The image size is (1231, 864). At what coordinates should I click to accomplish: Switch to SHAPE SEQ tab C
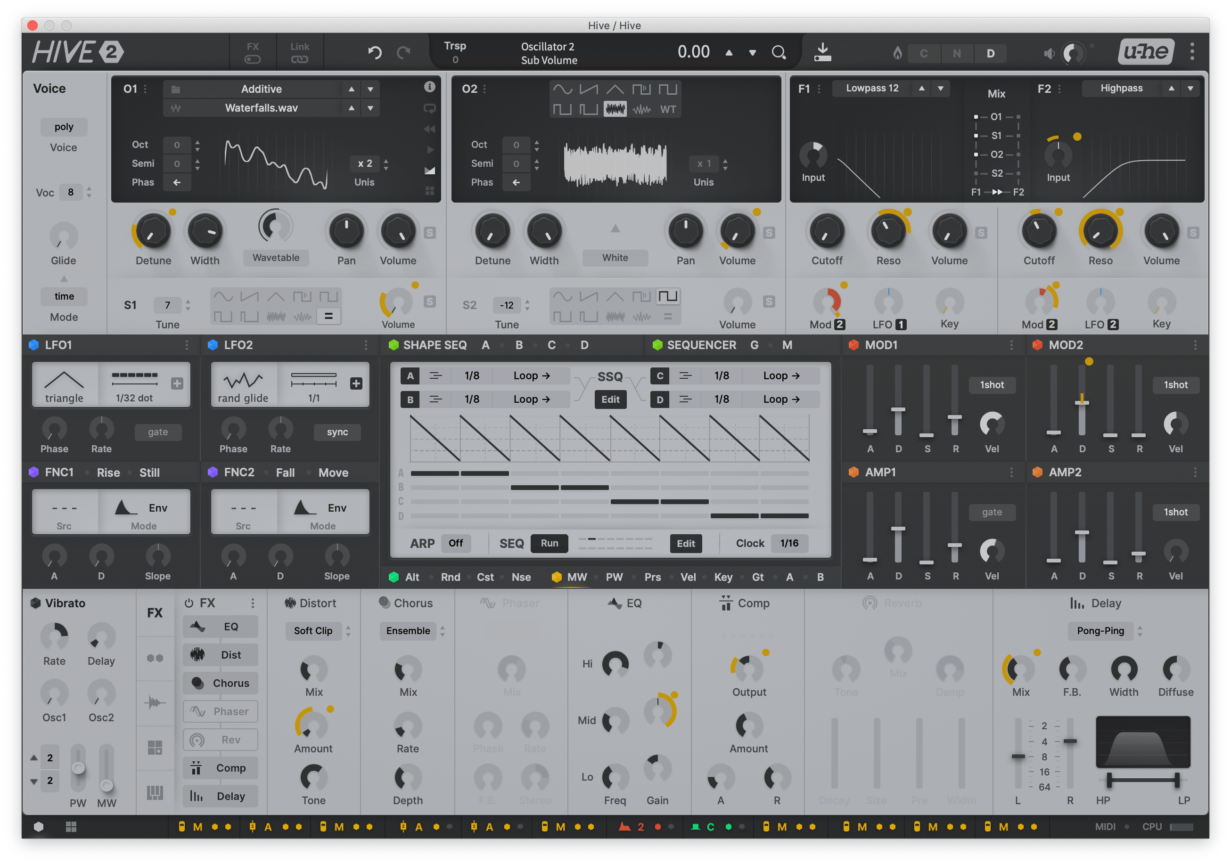[551, 345]
